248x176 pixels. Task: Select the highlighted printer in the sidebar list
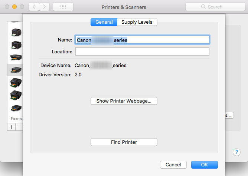click(16, 70)
